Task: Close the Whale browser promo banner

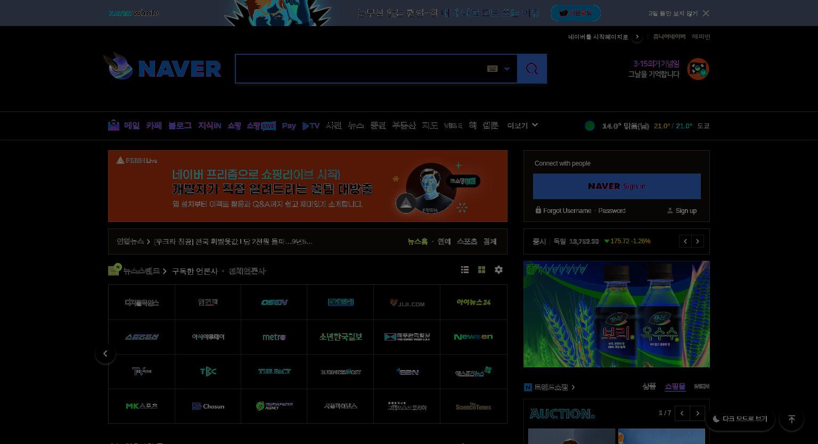Action: click(x=706, y=13)
